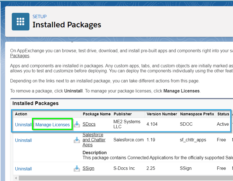Click the Action column header
233x181 pixels.
click(x=21, y=114)
